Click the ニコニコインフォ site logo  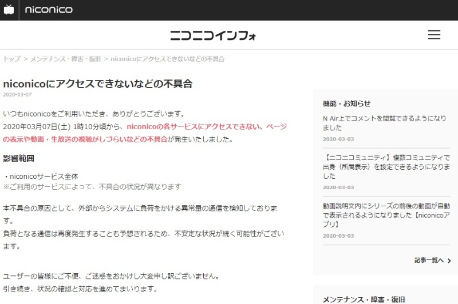(213, 35)
